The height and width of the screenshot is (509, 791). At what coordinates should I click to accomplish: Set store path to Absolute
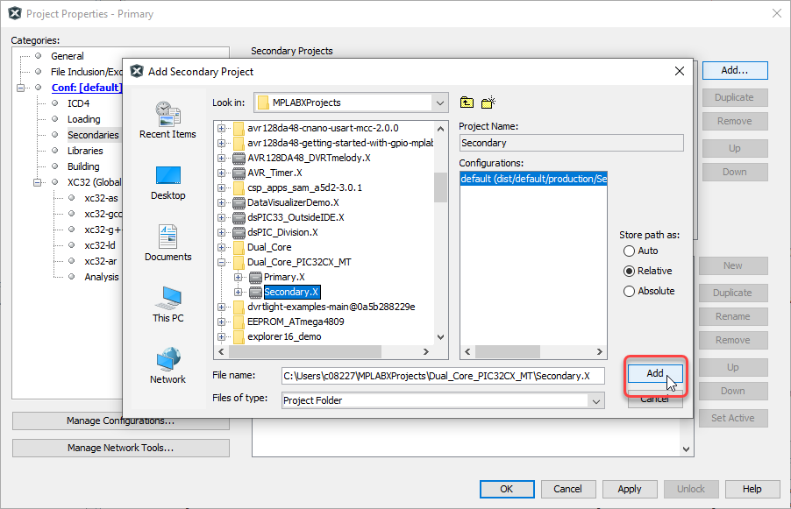(629, 291)
